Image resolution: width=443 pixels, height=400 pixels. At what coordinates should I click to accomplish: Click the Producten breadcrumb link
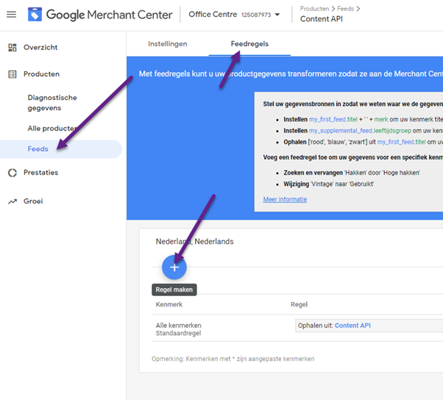[314, 9]
